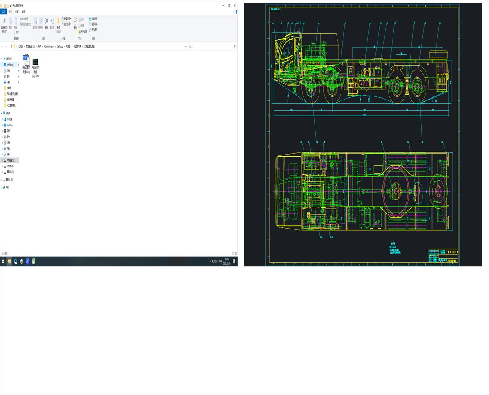Click the File Explorer taskbar icon
Screen dimensions: 489x395
pos(9,262)
